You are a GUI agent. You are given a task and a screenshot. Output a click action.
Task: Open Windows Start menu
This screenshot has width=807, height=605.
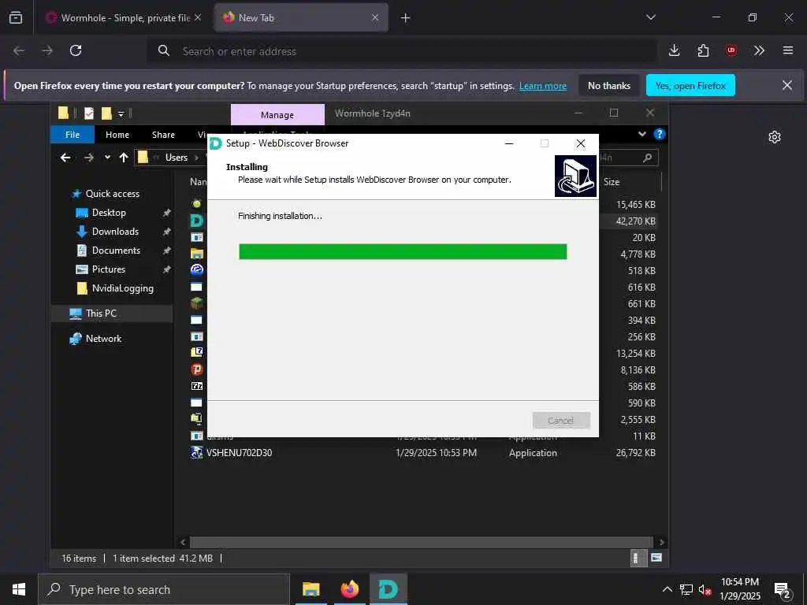click(x=19, y=589)
